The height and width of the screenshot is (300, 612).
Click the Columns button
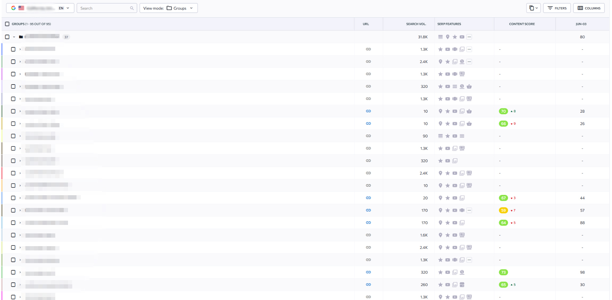tap(589, 8)
